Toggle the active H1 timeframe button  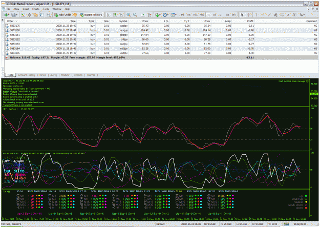point(208,15)
